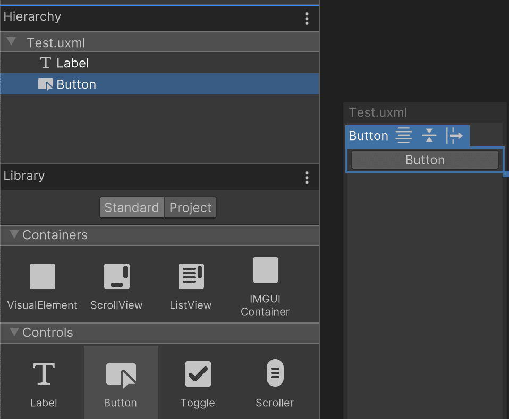Choose the IMGUI Container icon

[x=265, y=270]
